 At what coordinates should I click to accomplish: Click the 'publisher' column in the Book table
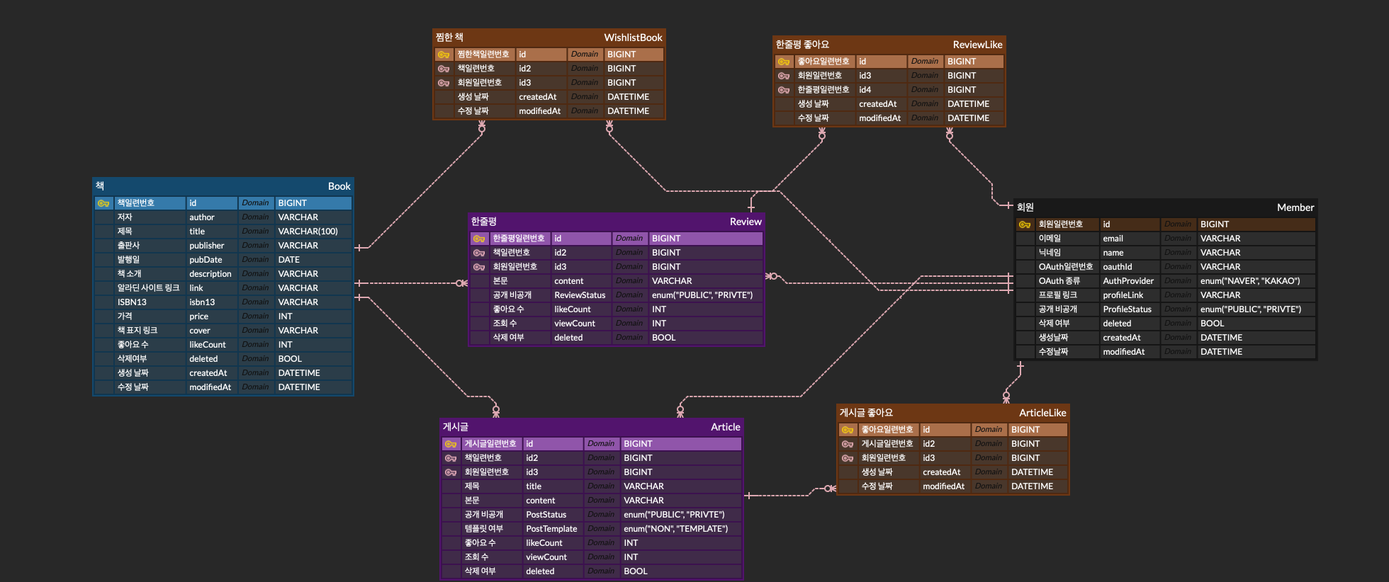point(212,246)
